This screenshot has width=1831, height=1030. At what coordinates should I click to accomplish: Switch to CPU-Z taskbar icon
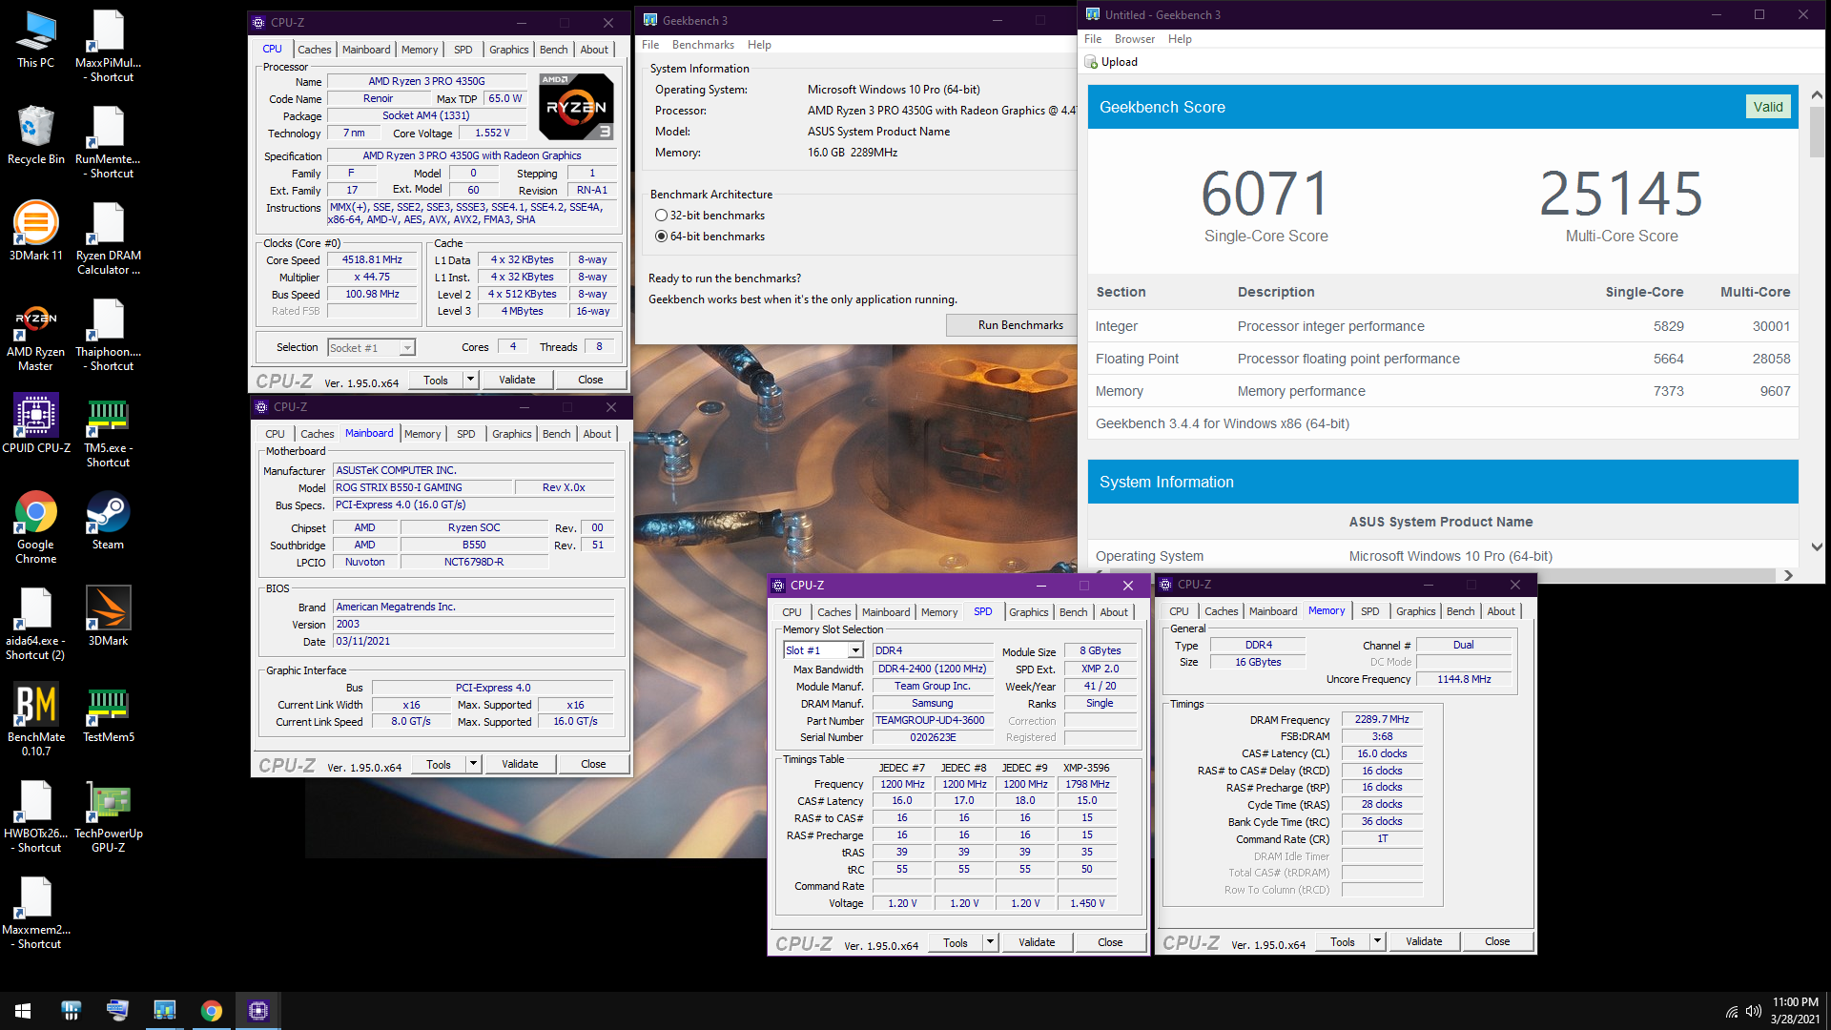point(258,1011)
